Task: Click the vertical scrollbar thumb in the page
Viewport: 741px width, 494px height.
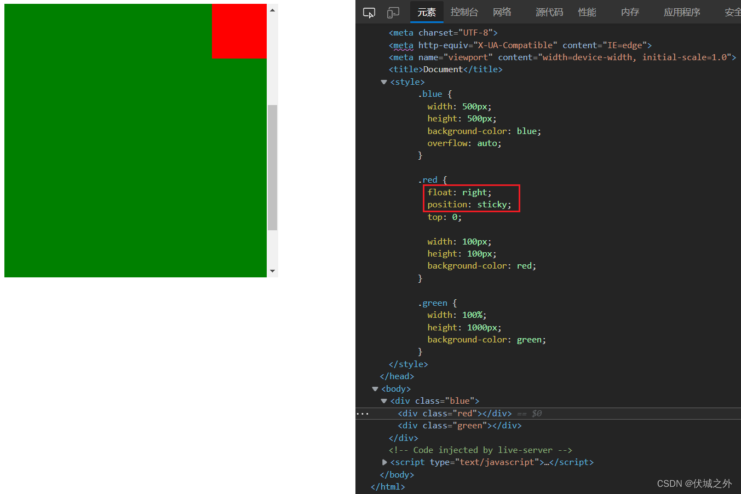Action: pyautogui.click(x=272, y=167)
